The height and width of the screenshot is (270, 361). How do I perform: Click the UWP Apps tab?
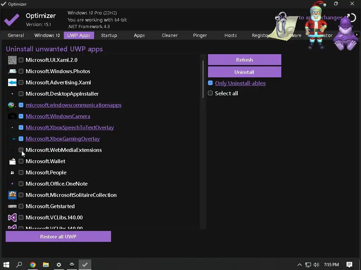pyautogui.click(x=79, y=36)
